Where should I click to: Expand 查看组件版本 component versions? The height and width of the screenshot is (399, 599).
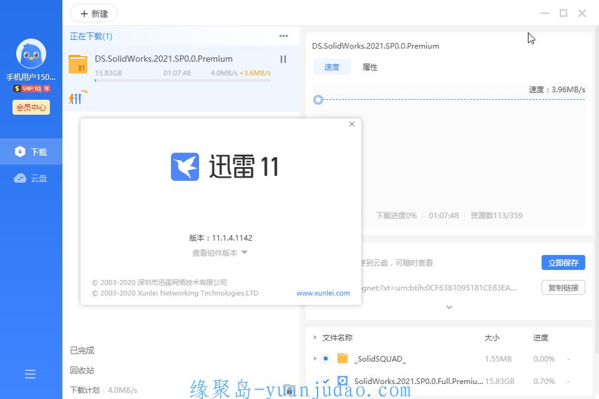pyautogui.click(x=220, y=252)
